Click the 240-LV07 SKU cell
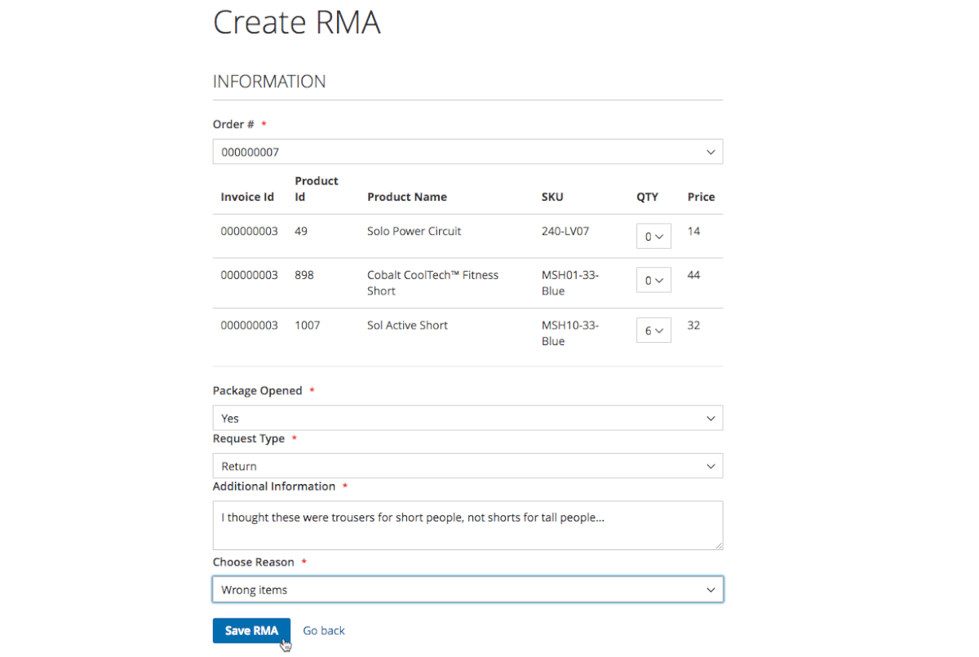The height and width of the screenshot is (657, 979). click(565, 231)
